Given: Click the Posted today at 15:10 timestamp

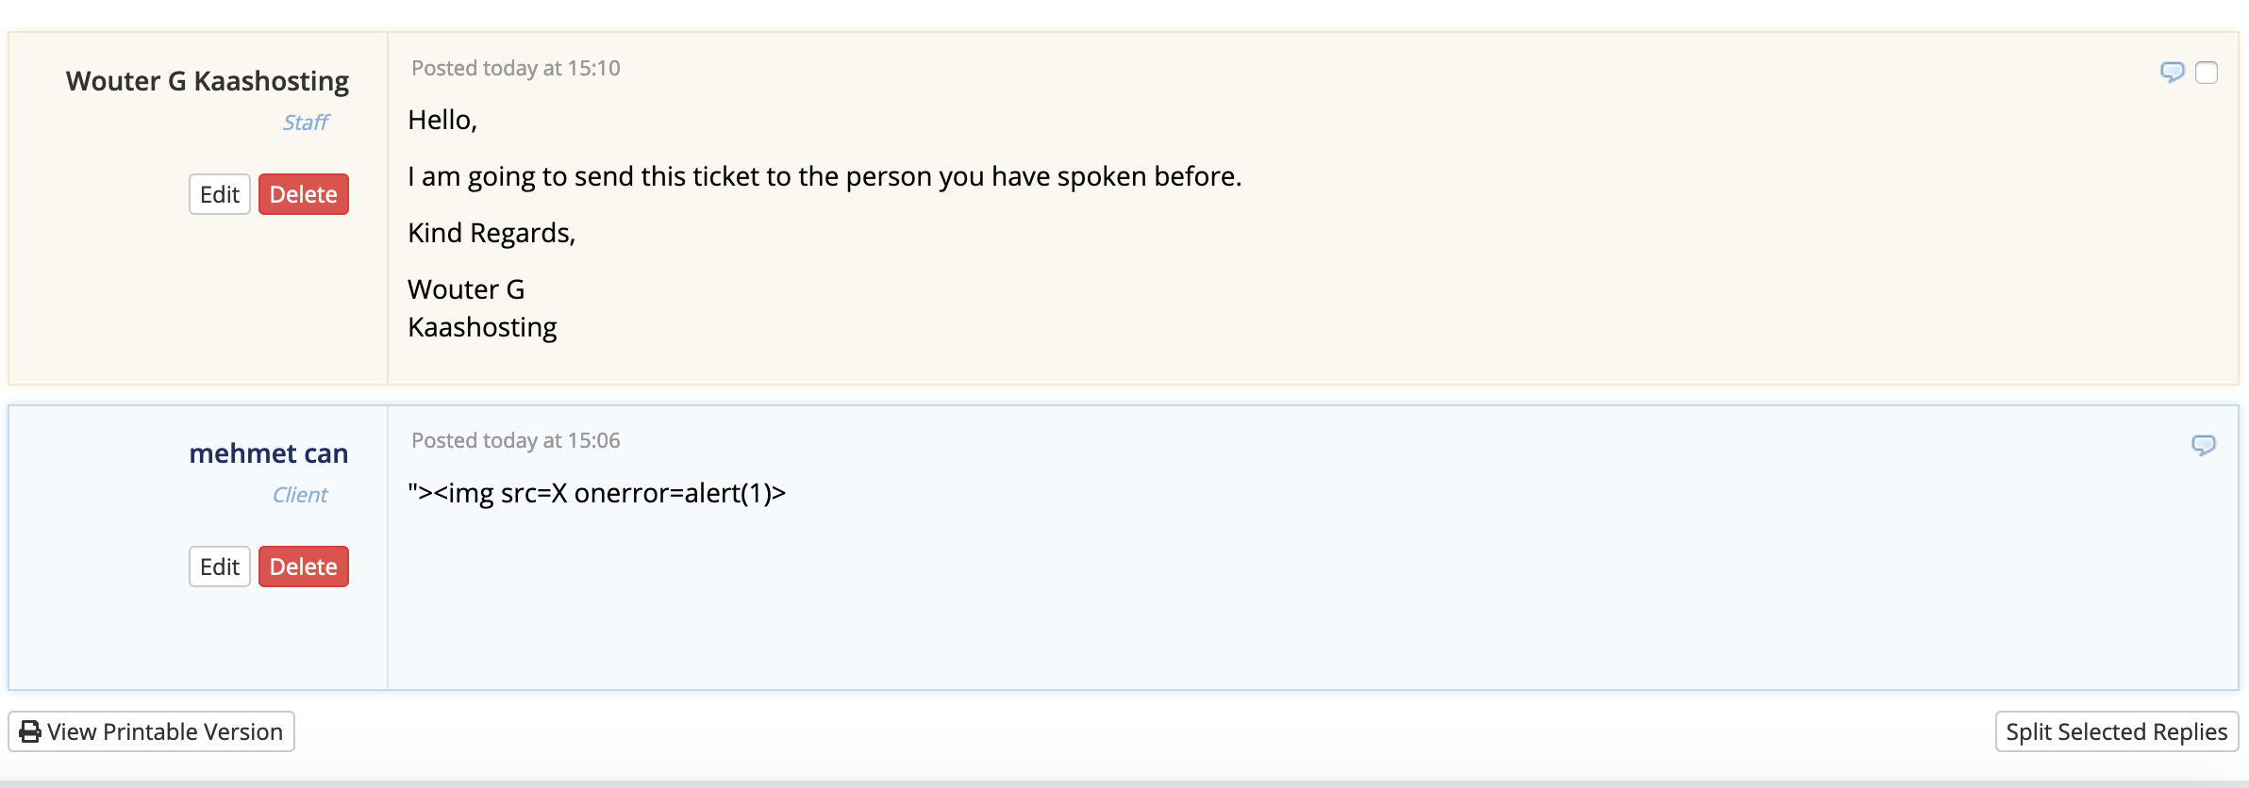Looking at the screenshot, I should (516, 68).
